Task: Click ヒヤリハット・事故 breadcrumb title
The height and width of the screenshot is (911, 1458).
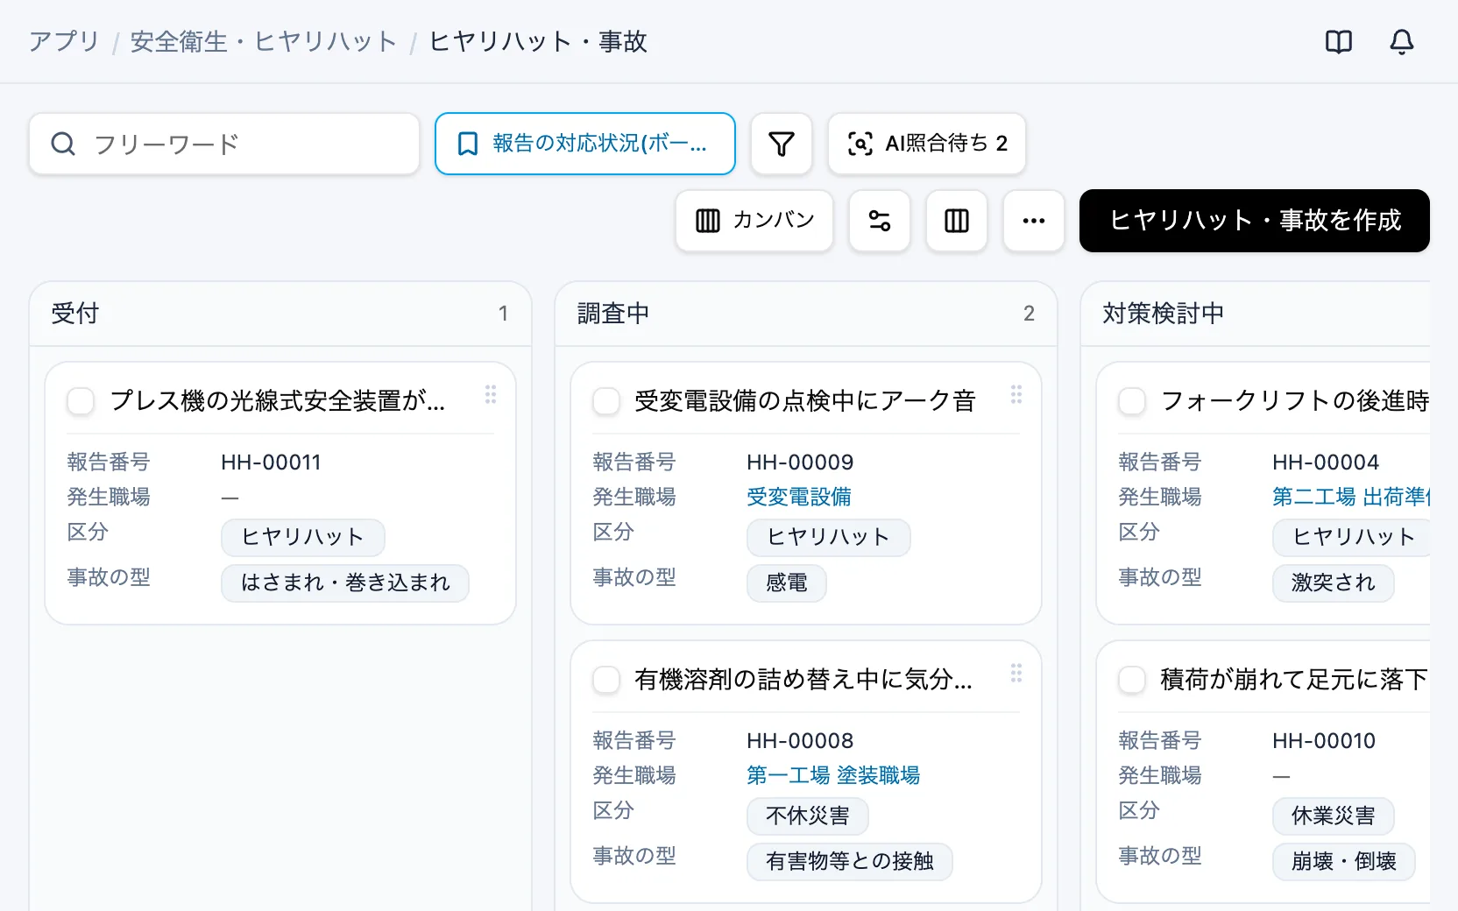Action: pyautogui.click(x=538, y=41)
